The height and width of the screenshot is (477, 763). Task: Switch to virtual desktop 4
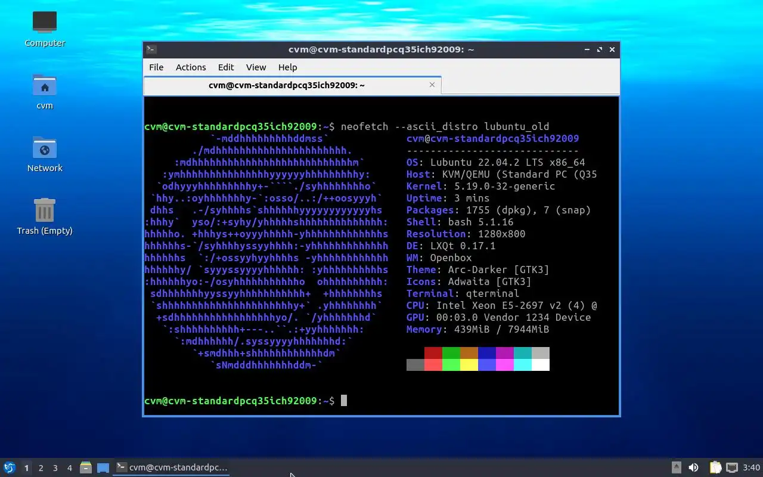[69, 468]
